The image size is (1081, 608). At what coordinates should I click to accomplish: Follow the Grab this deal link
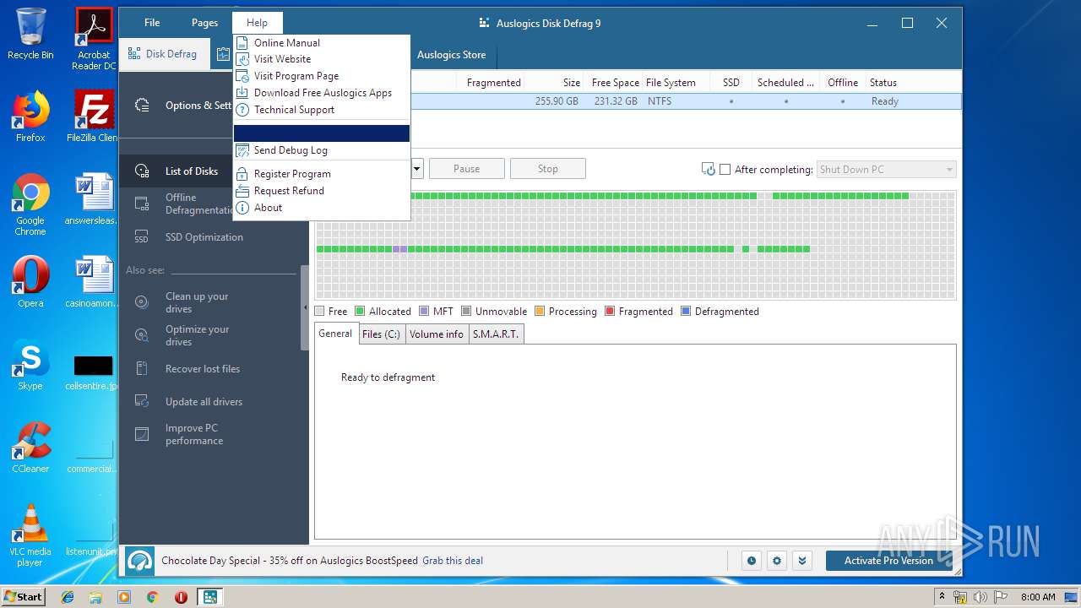(x=453, y=561)
